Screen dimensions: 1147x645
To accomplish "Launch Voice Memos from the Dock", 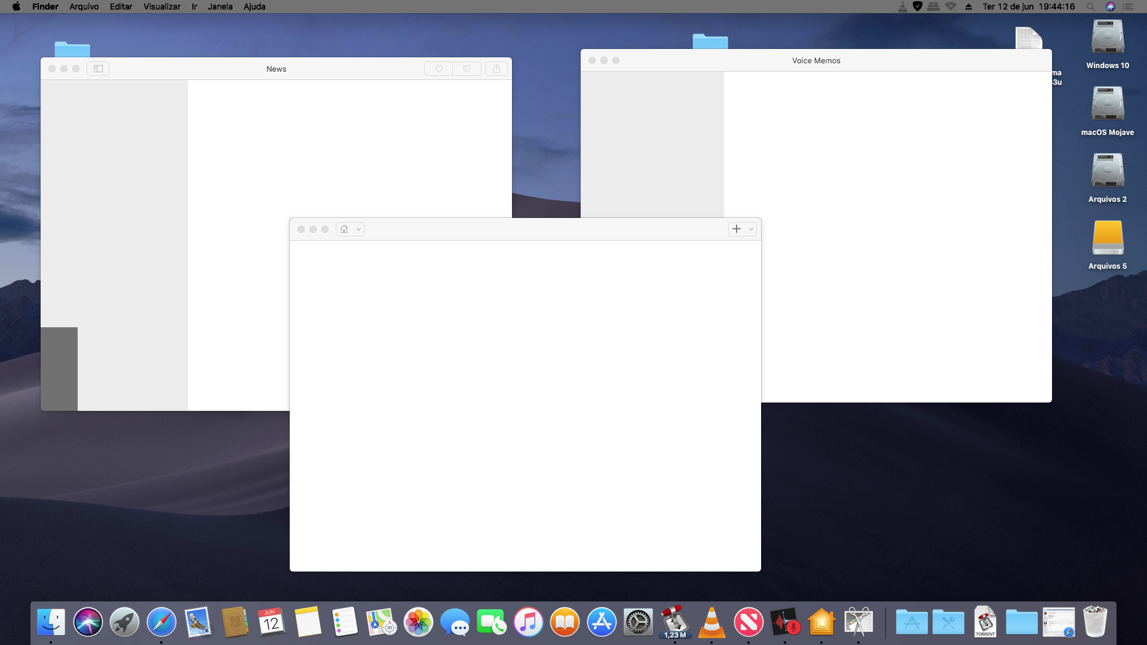I will [x=784, y=622].
